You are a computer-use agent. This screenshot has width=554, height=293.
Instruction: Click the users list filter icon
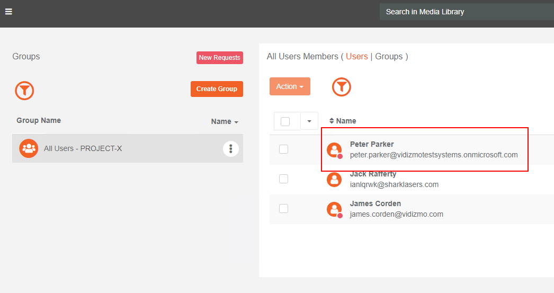[x=342, y=87]
